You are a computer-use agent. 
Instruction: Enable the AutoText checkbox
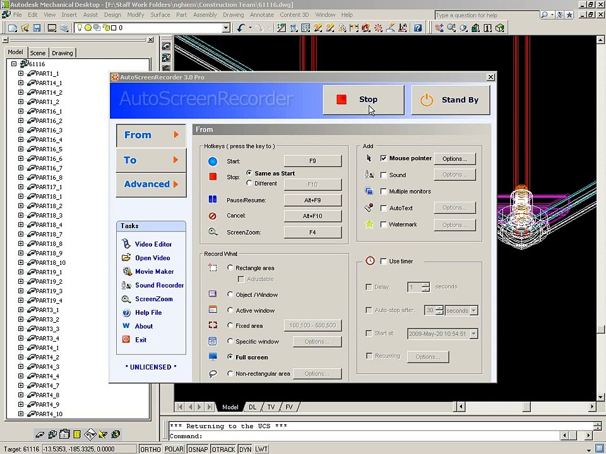point(383,208)
